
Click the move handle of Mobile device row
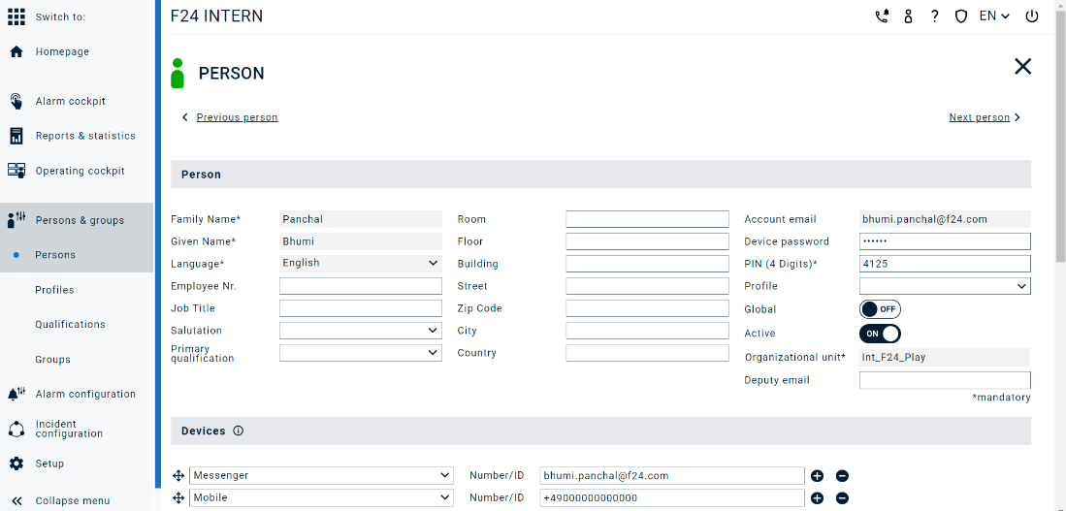coord(178,498)
